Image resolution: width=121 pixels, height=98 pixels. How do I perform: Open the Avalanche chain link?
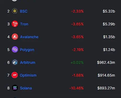click(29, 37)
